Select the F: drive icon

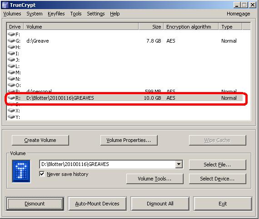(11, 34)
